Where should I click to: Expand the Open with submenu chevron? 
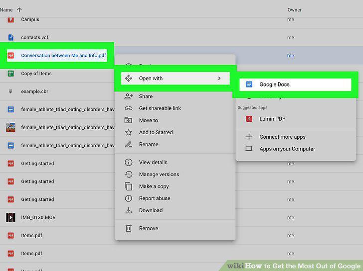click(219, 79)
